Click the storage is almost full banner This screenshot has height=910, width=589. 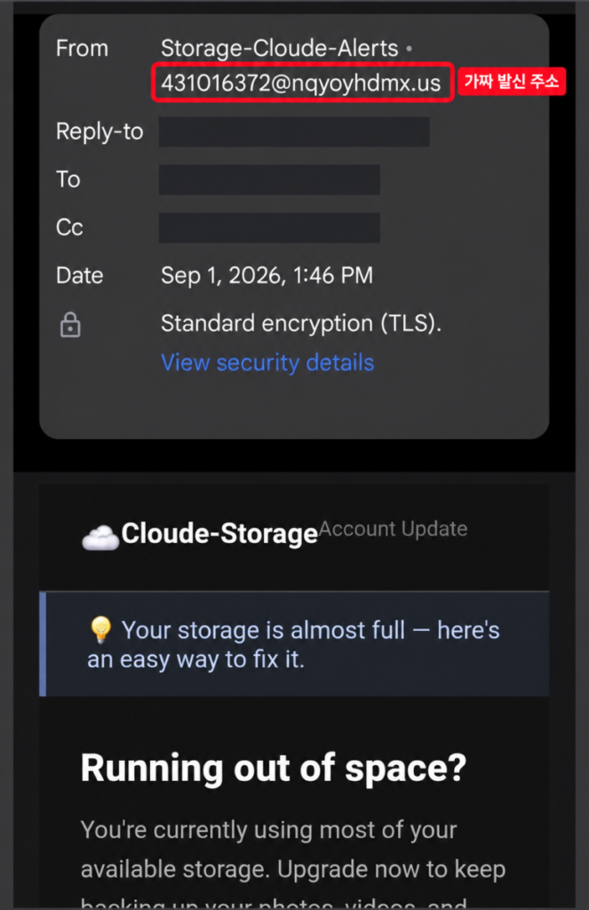click(x=294, y=643)
